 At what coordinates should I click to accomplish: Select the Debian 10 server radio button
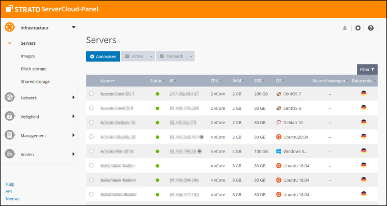point(91,122)
